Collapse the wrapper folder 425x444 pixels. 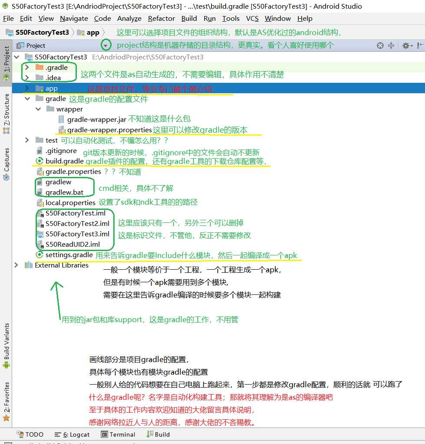(38, 109)
